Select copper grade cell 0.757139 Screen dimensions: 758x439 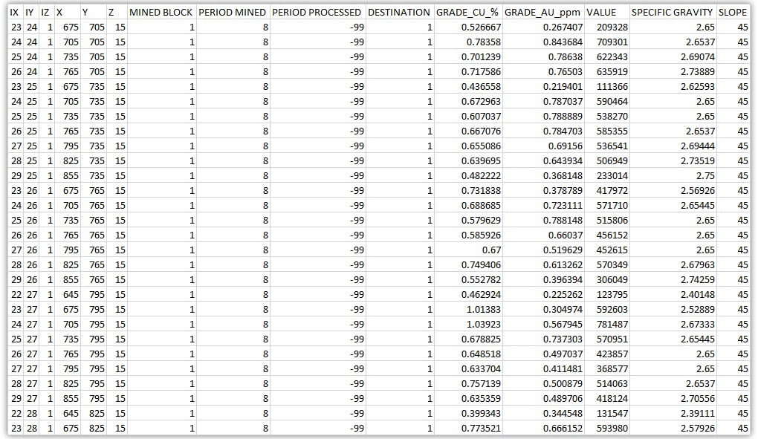pyautogui.click(x=467, y=384)
